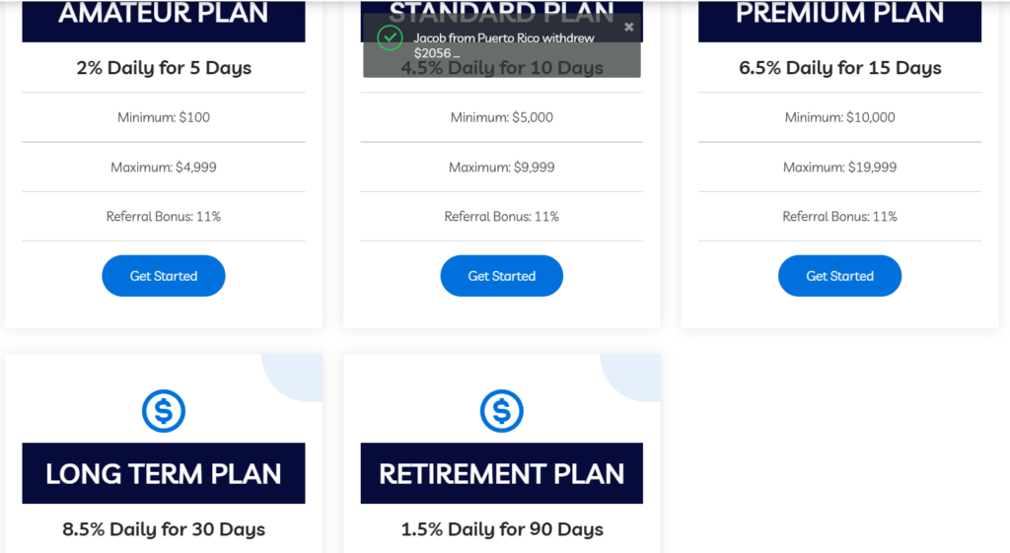Click Get Started under Standard Plan

[501, 276]
